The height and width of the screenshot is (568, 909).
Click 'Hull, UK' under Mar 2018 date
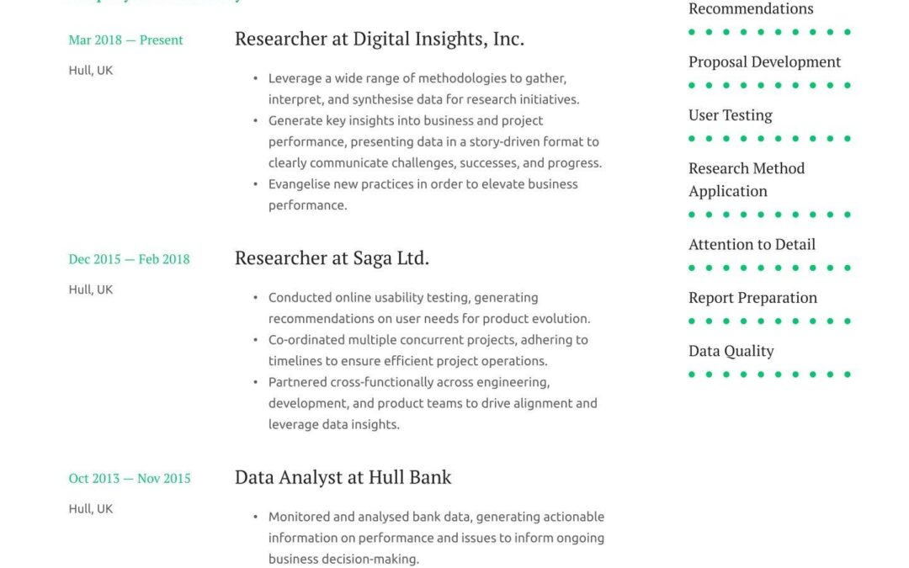click(90, 71)
